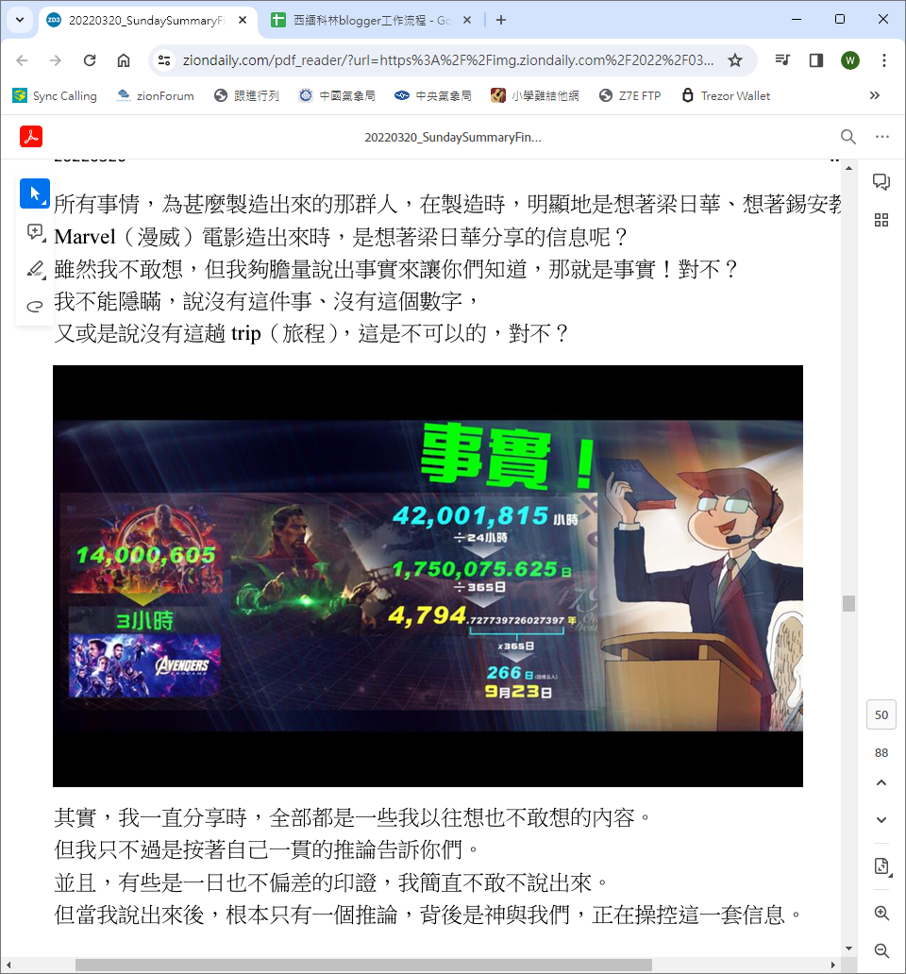Open 跟進行列 bookmark
This screenshot has width=906, height=974.
tap(246, 95)
